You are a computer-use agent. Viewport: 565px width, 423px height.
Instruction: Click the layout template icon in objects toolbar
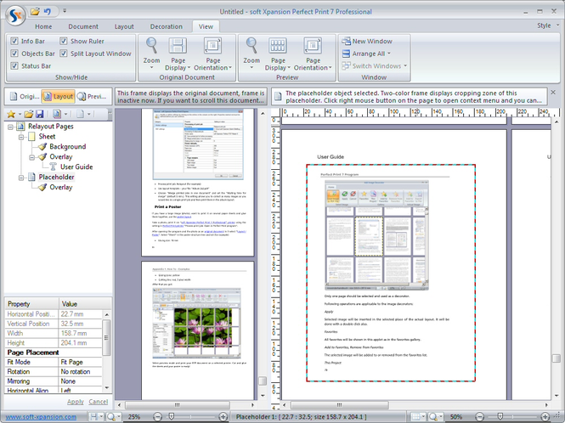[57, 114]
